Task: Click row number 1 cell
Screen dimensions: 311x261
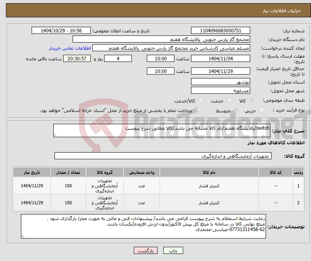Action: pos(298,186)
